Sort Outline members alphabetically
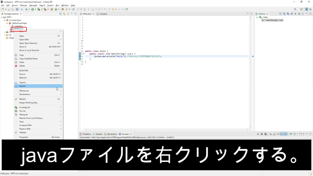 coord(284,14)
